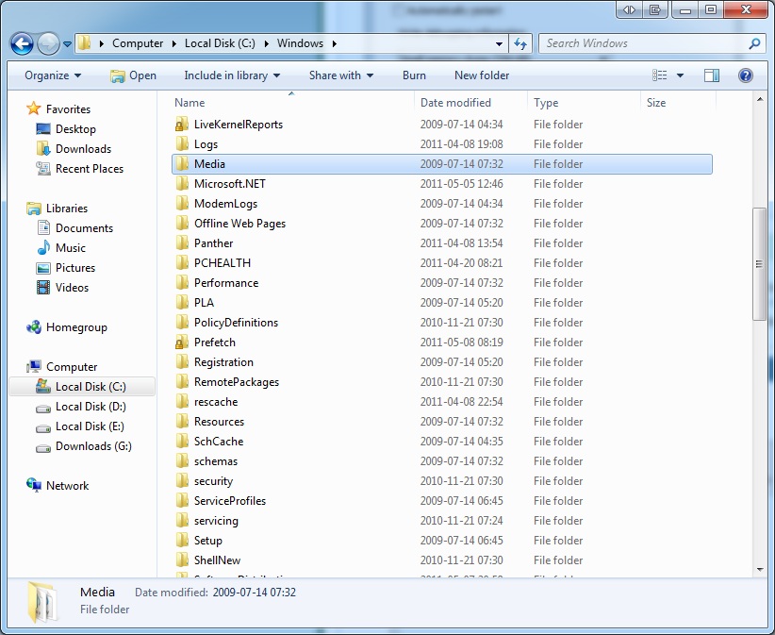
Task: Click the vertical scrollbar thumb
Action: (759, 264)
